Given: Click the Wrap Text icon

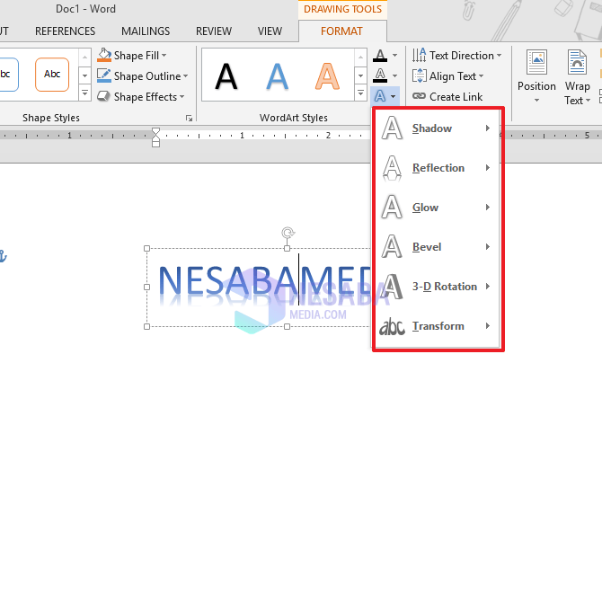Looking at the screenshot, I should pos(577,65).
